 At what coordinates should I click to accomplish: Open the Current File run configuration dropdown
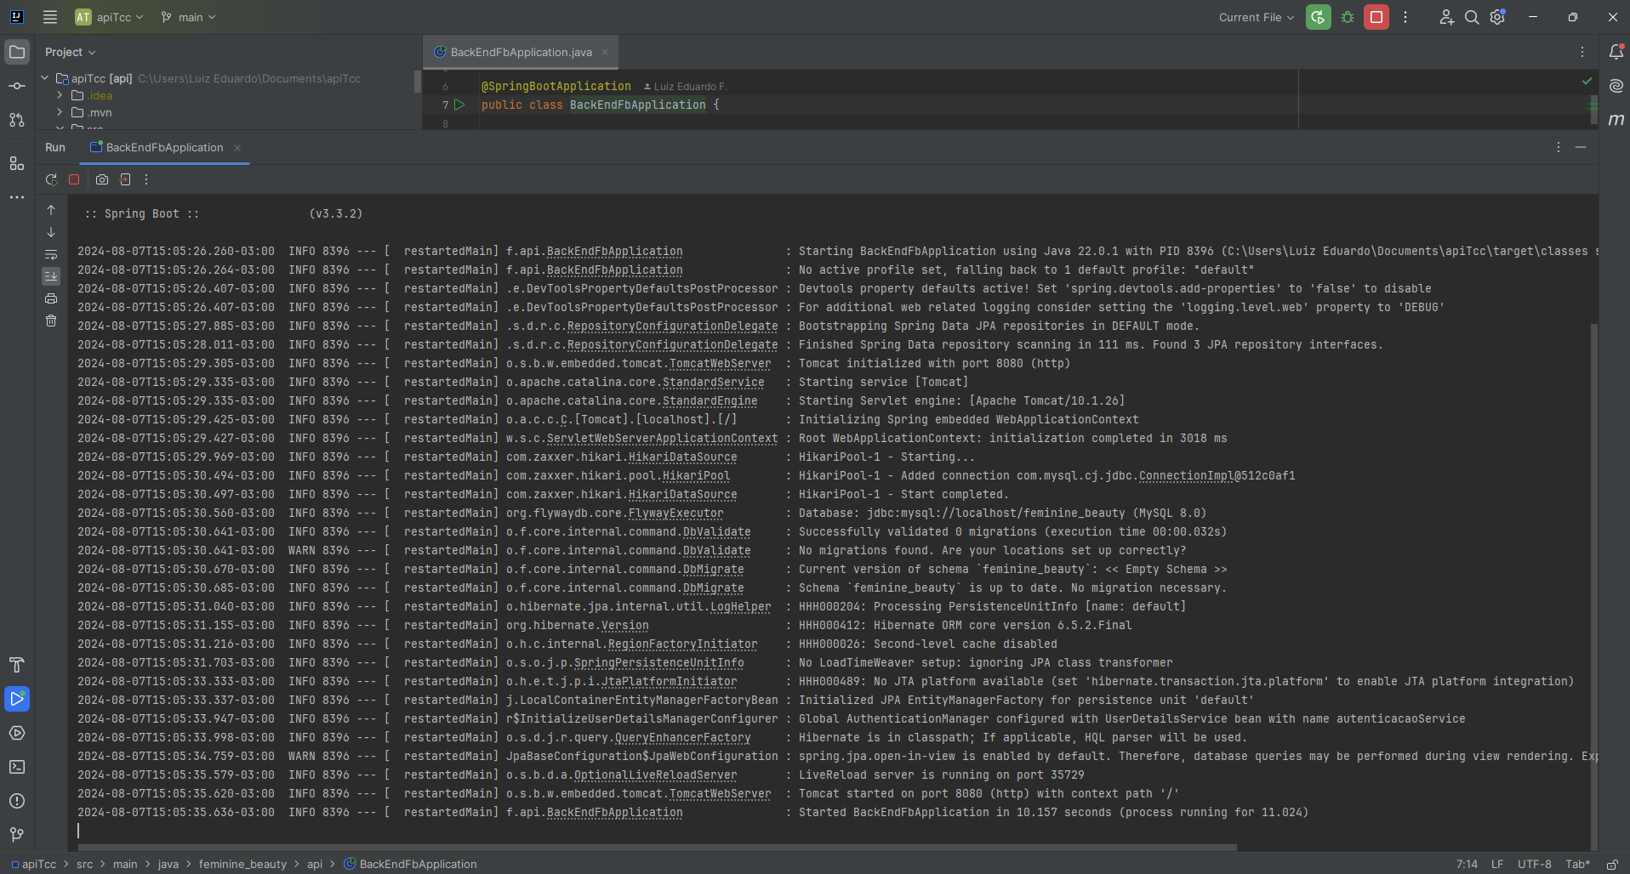pyautogui.click(x=1256, y=17)
